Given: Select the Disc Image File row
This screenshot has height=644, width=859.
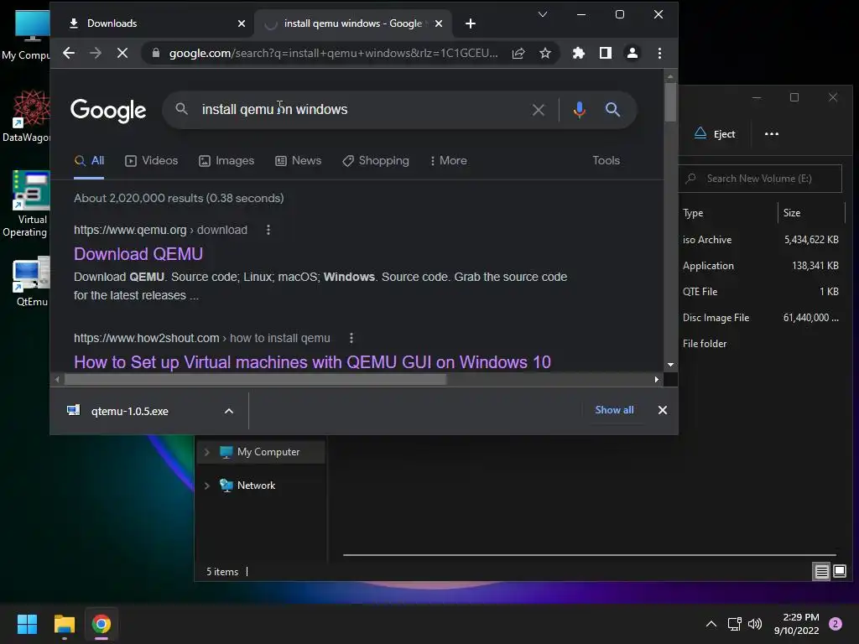Looking at the screenshot, I should click(x=762, y=318).
